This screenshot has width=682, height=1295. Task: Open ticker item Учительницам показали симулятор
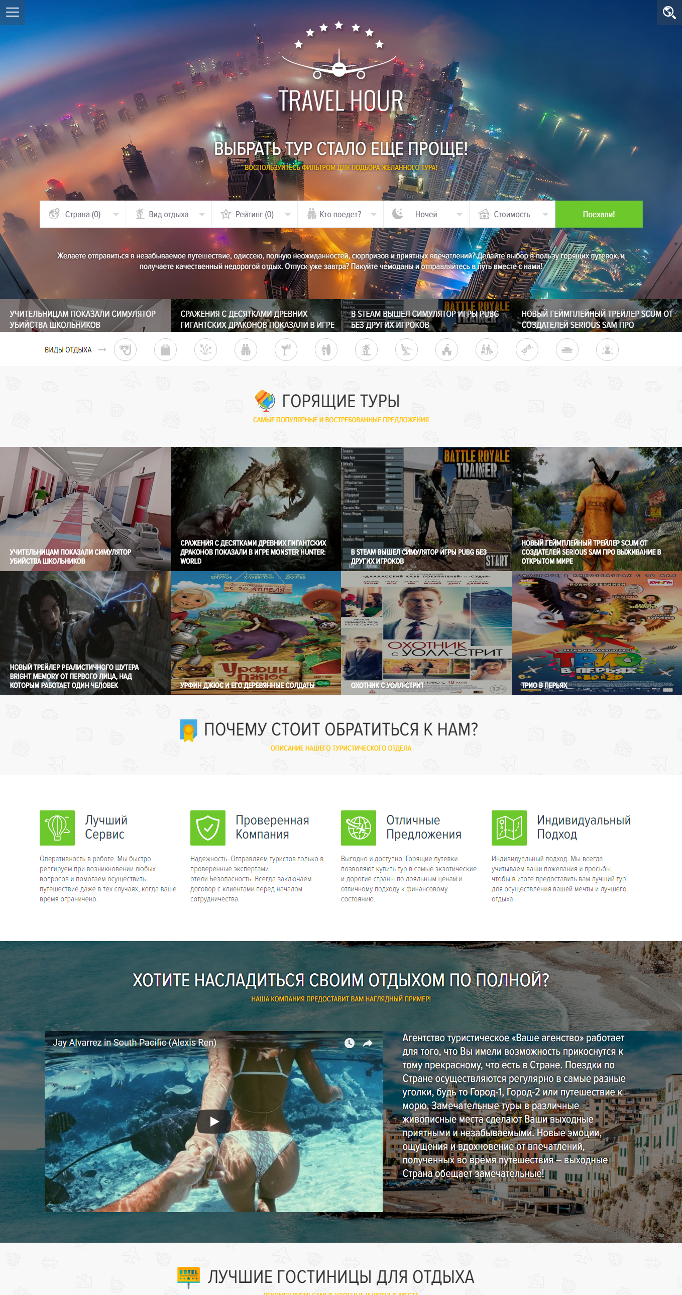(x=85, y=316)
